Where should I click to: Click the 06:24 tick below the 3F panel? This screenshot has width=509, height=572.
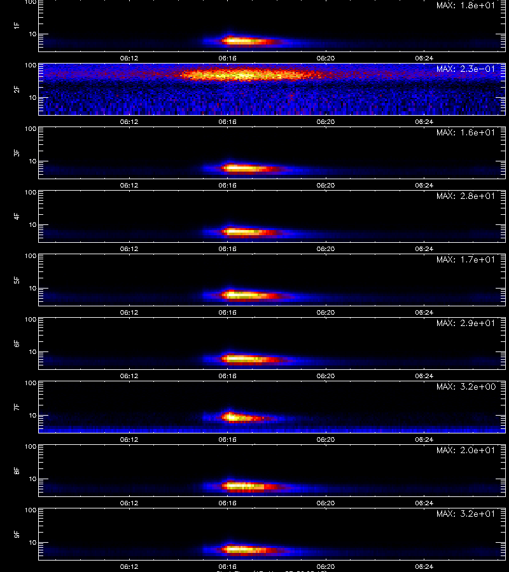click(x=424, y=185)
